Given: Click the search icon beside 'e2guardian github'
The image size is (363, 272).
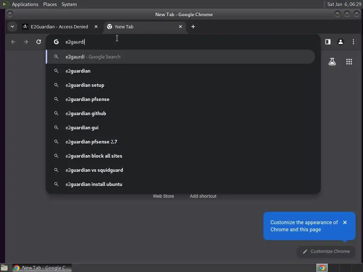Looking at the screenshot, I should point(56,113).
